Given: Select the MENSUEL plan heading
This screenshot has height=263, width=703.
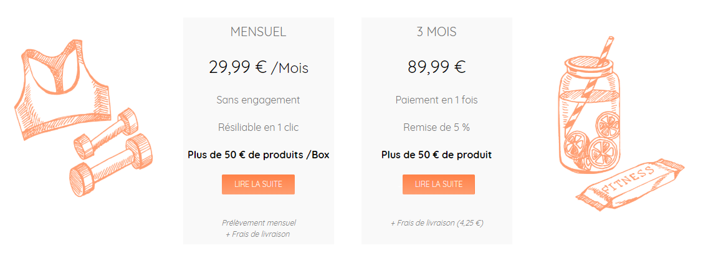Looking at the screenshot, I should click(x=258, y=32).
